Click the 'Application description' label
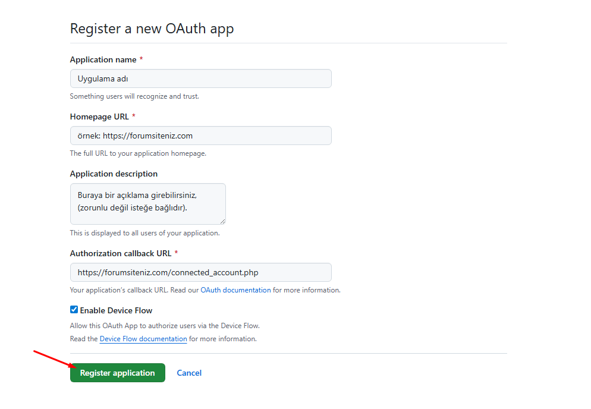This screenshot has width=591, height=409. [114, 174]
